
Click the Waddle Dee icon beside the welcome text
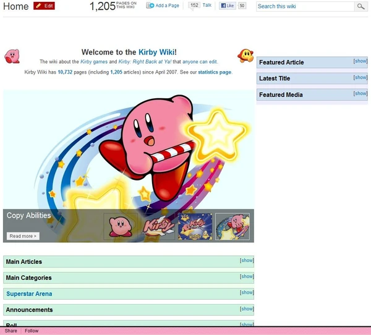[x=245, y=56]
